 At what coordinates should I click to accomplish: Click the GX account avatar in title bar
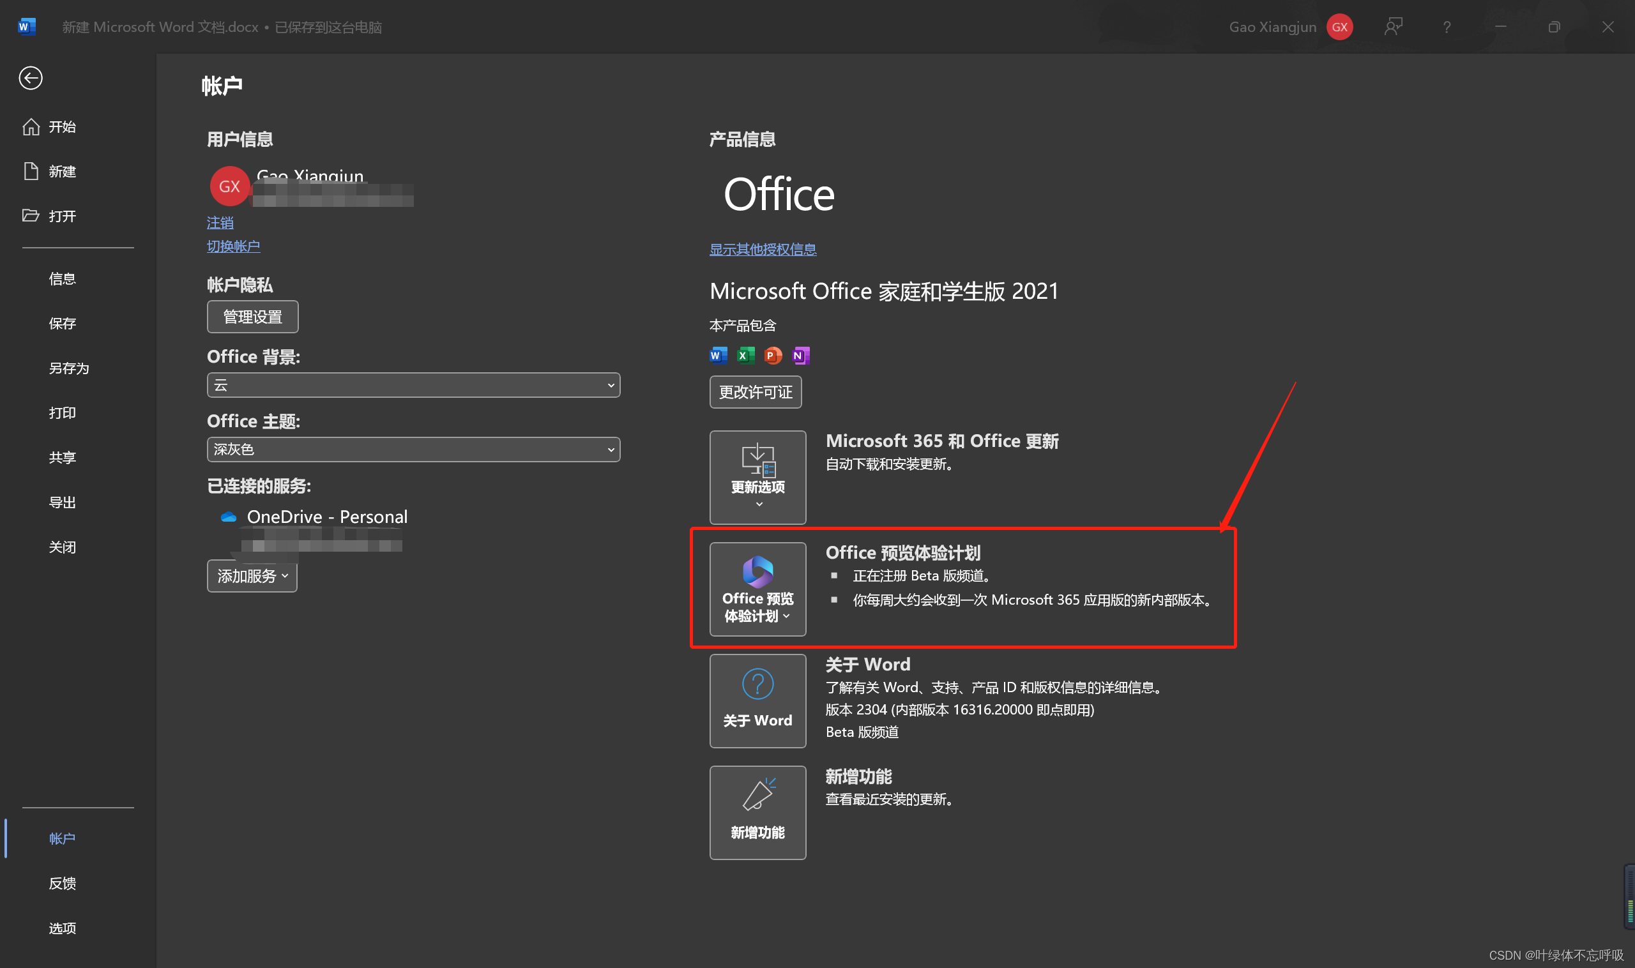(1339, 27)
